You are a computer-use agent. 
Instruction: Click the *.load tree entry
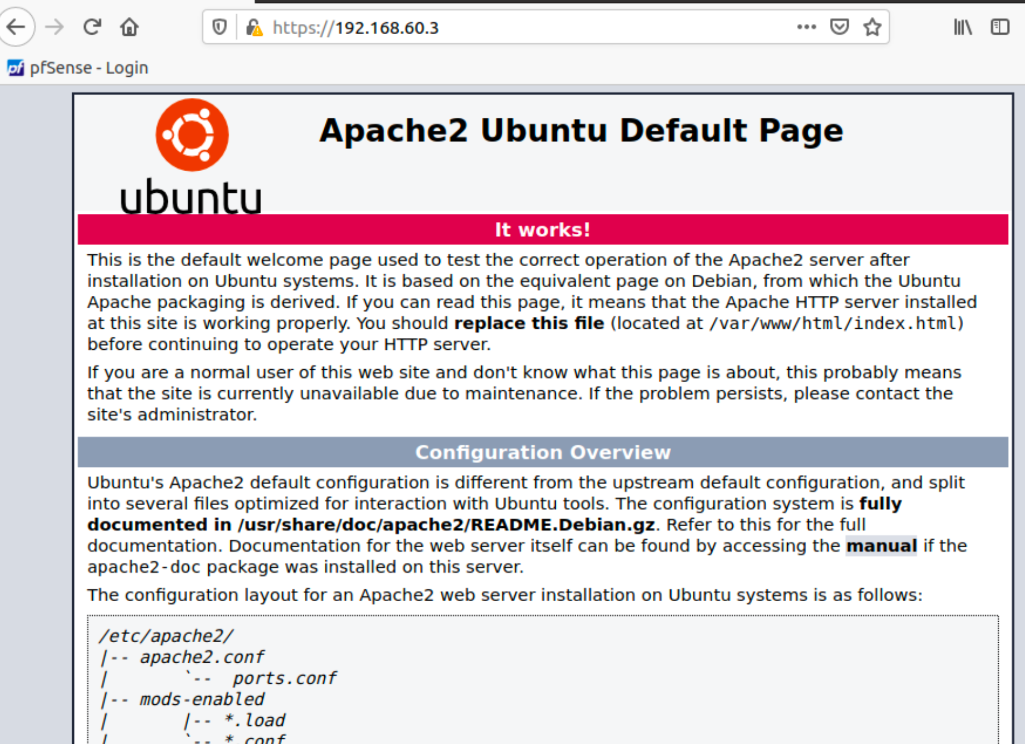tap(254, 720)
